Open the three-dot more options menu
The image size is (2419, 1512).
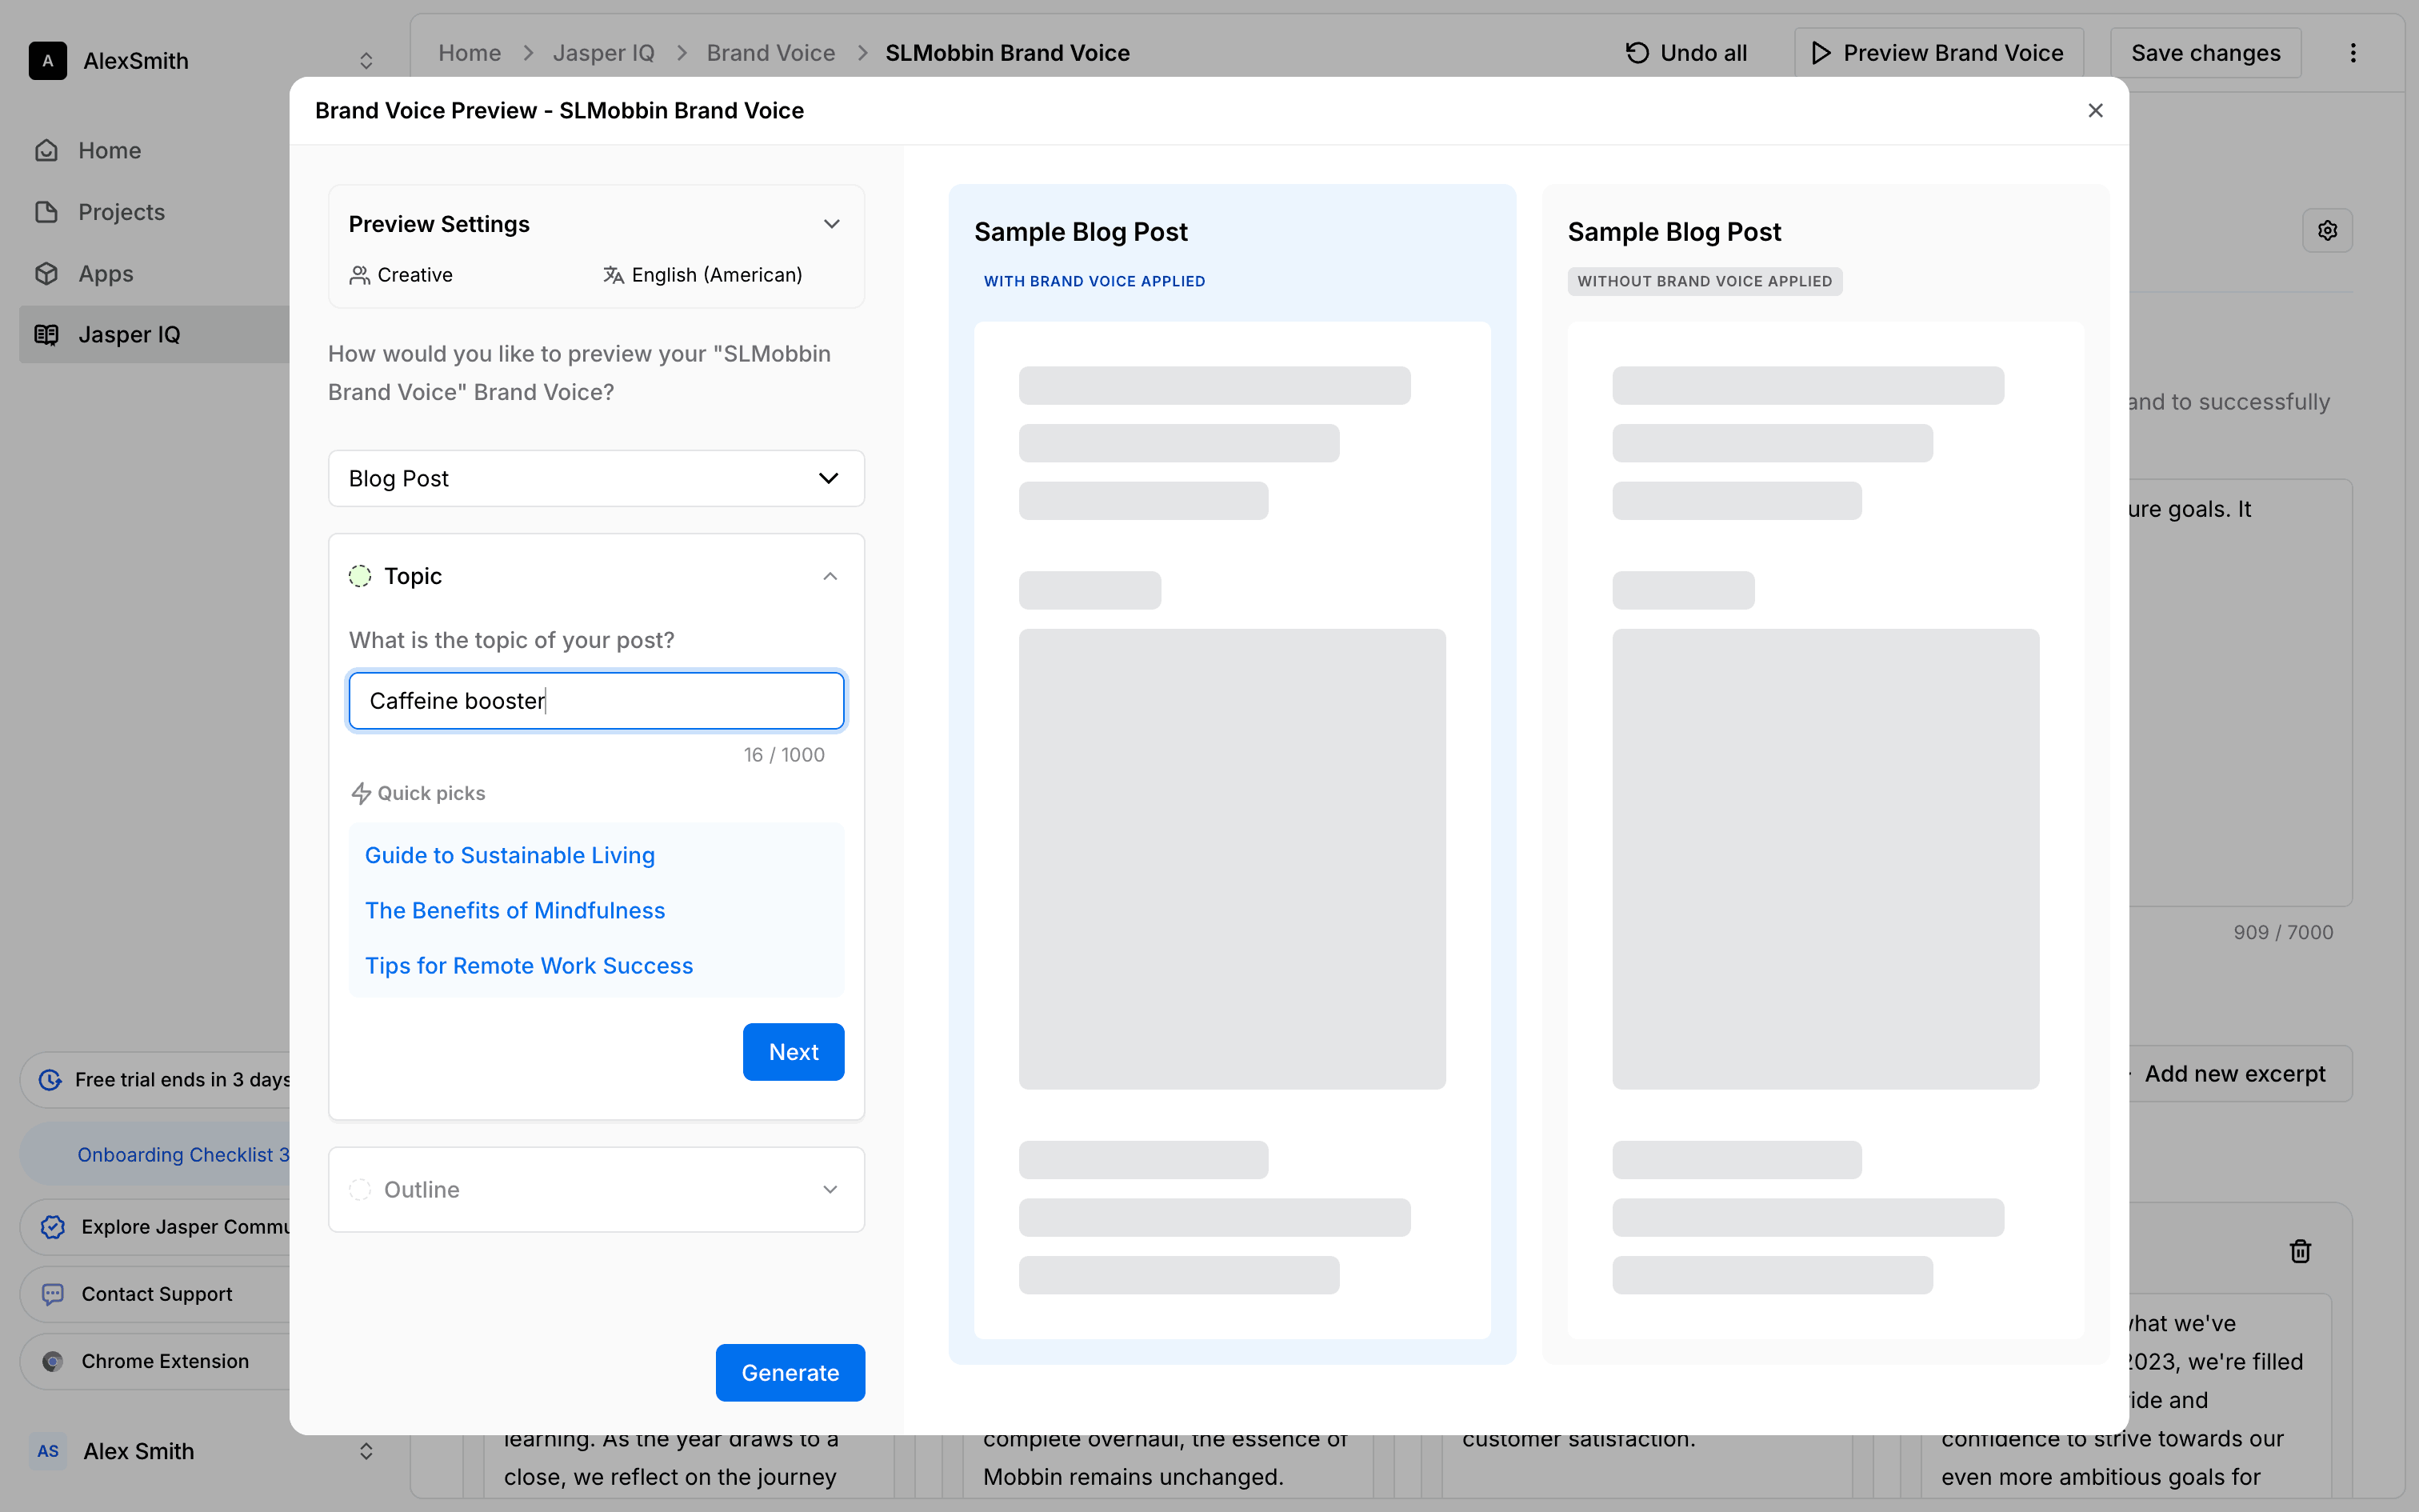point(2353,53)
